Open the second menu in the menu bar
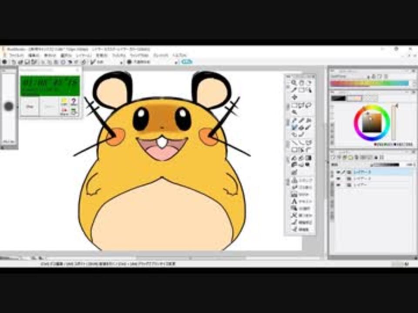418x313 pixels. coord(34,55)
